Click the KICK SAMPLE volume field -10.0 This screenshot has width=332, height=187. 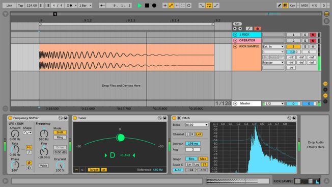pyautogui.click(x=293, y=52)
